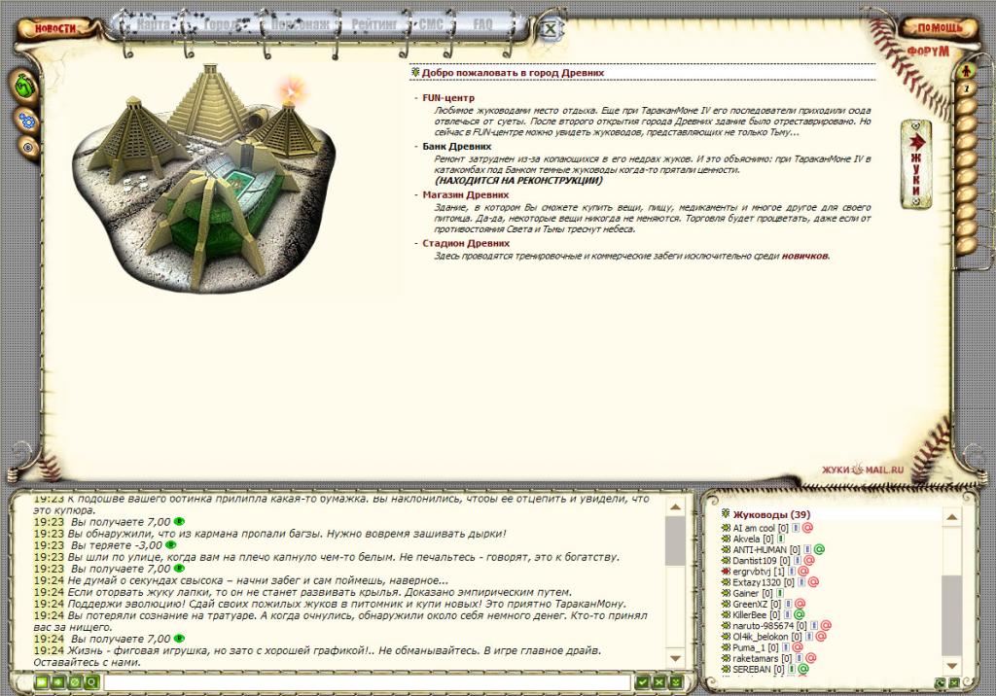The height and width of the screenshot is (696, 996).
Task: Click the magnifier icon below the chat
Action: tap(91, 682)
